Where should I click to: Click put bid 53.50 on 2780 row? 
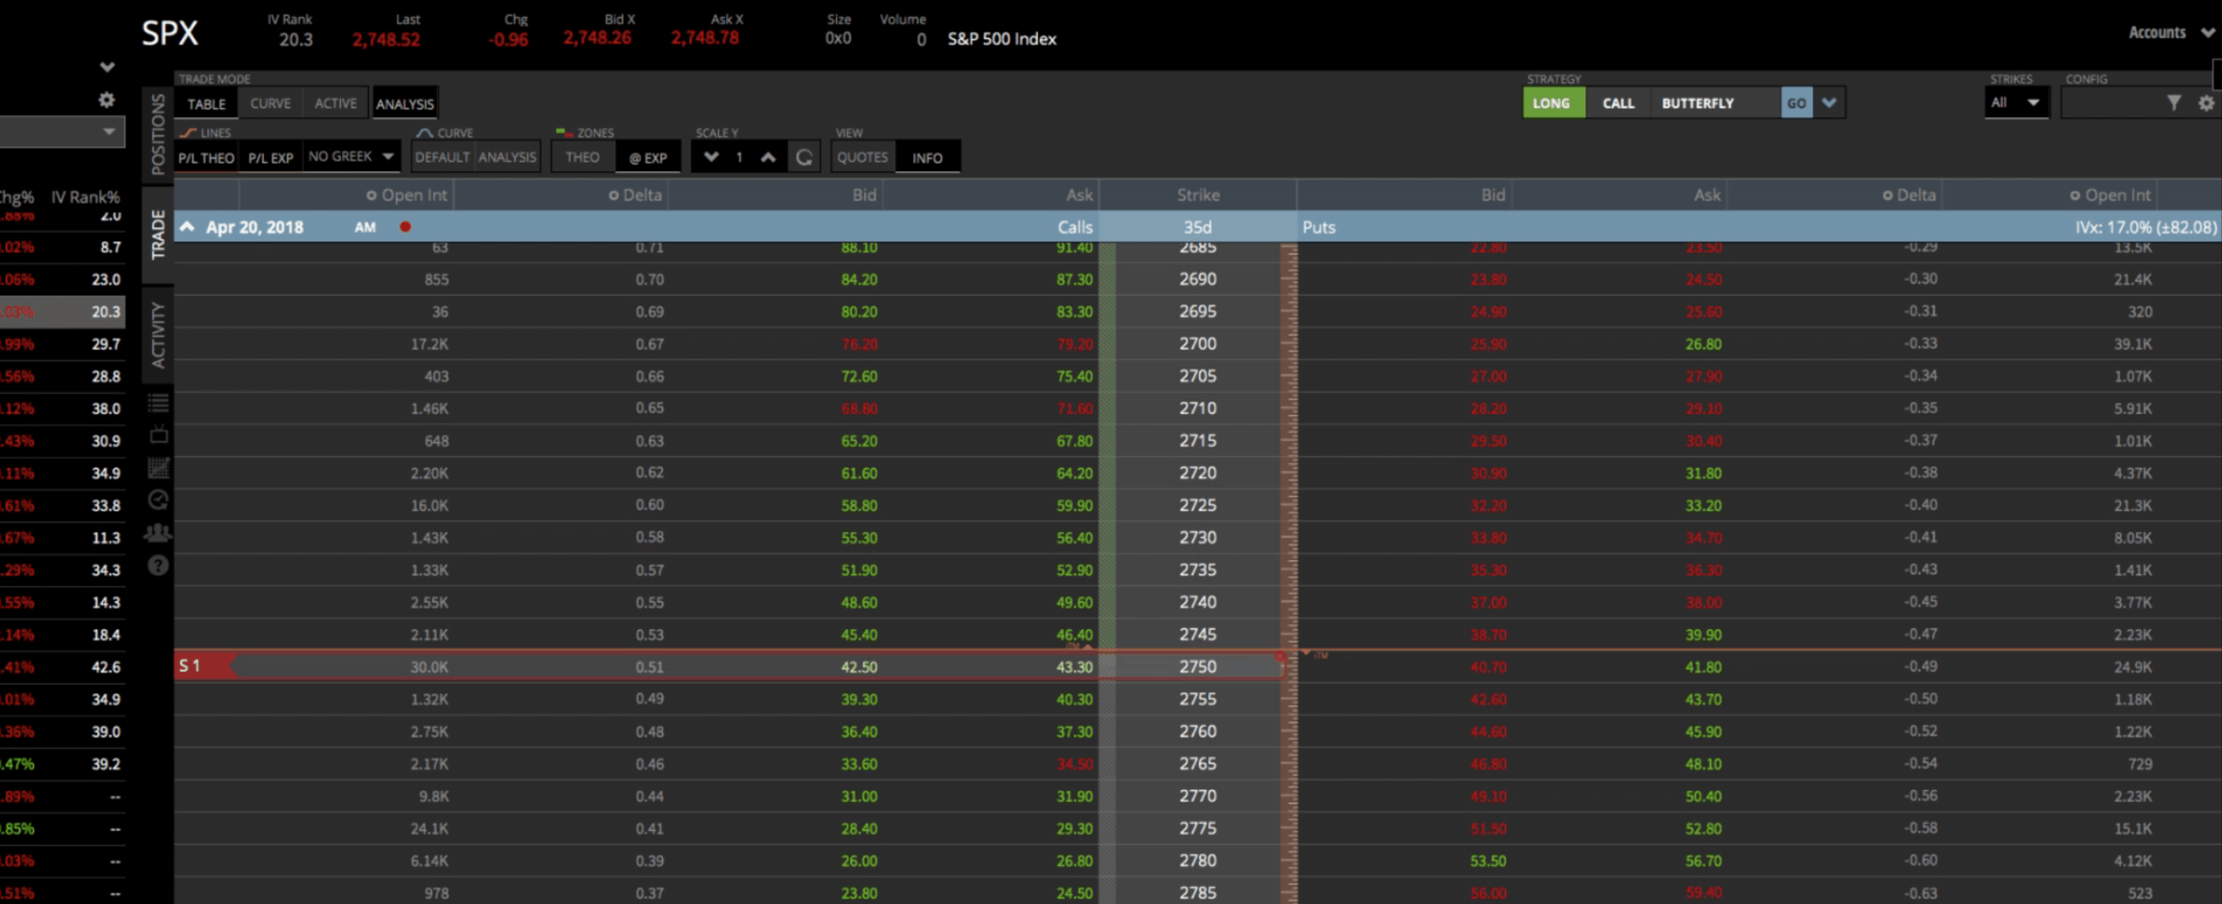1488,861
